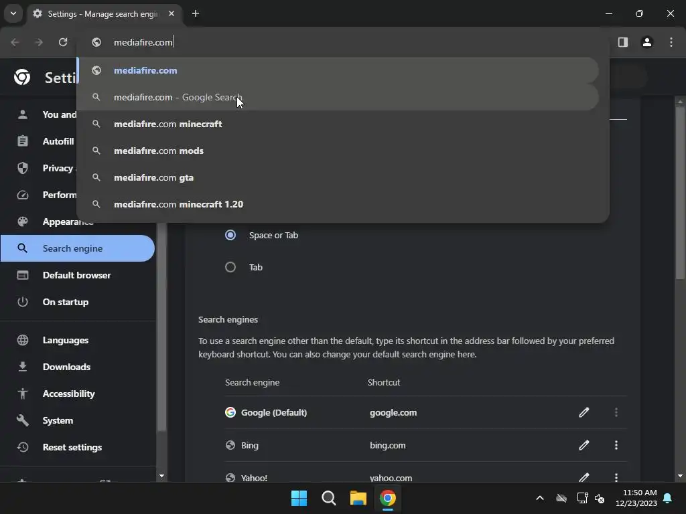Click the network display tray icon
Screen dimensions: 686x514
click(582, 498)
